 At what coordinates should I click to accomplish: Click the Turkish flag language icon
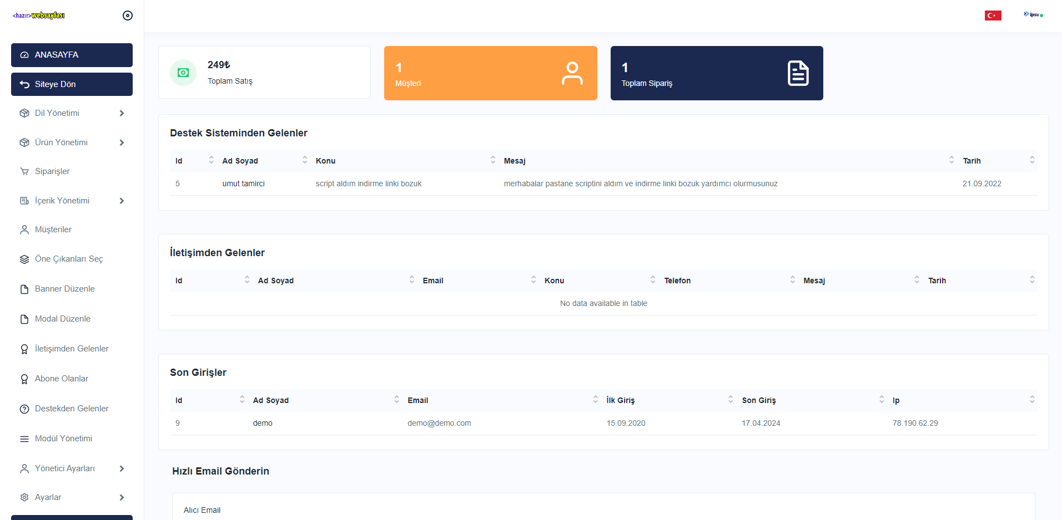(993, 16)
